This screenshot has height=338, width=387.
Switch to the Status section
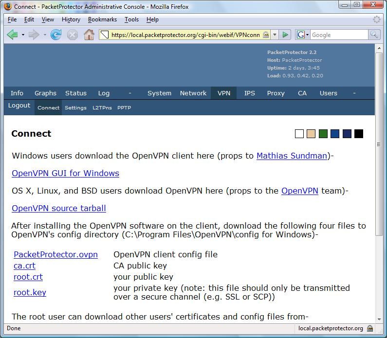tap(76, 93)
